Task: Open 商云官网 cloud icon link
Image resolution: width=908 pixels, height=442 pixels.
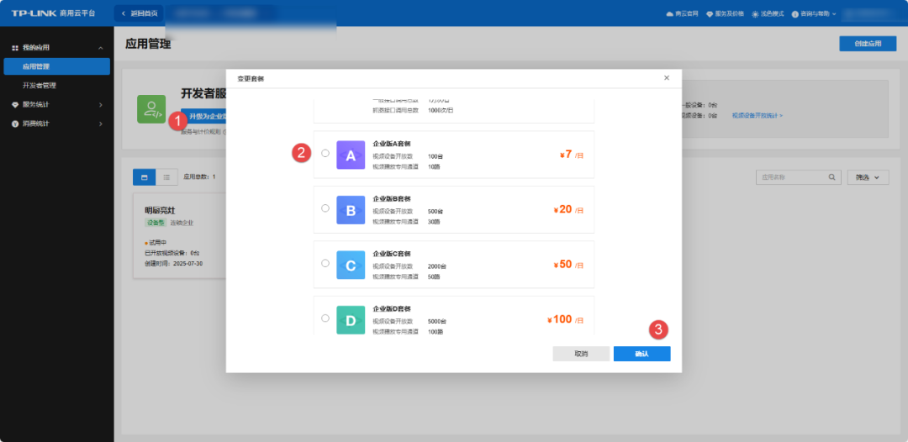Action: (670, 13)
